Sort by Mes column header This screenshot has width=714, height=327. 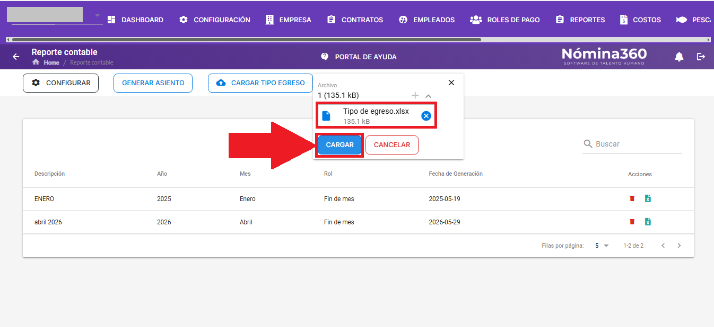click(x=245, y=174)
